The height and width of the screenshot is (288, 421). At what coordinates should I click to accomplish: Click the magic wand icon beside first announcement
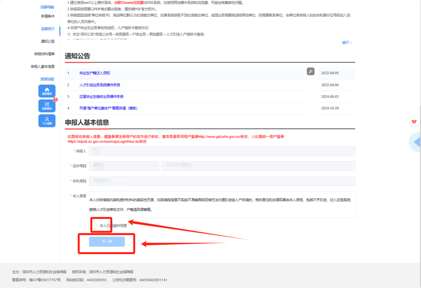click(x=311, y=71)
